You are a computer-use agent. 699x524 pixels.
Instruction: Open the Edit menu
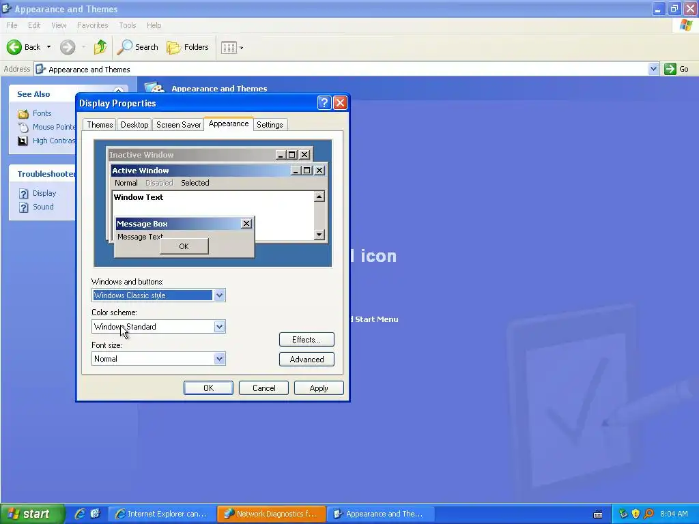coord(34,25)
